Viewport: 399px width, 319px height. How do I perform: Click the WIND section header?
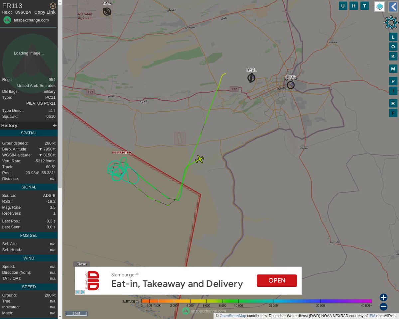(x=29, y=258)
